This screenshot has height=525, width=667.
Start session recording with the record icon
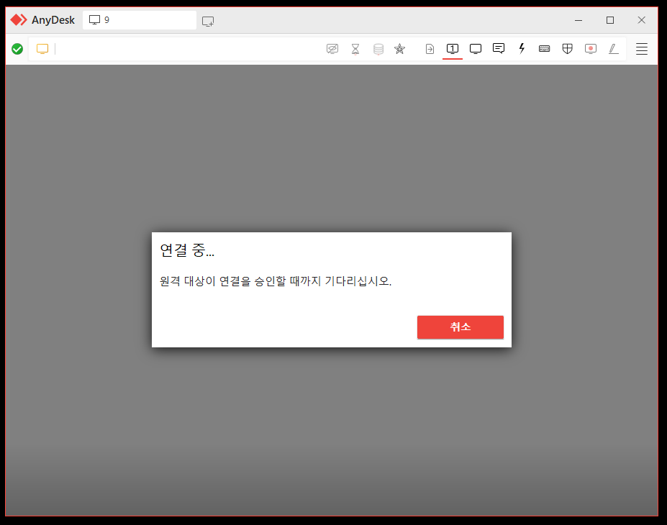coord(591,49)
